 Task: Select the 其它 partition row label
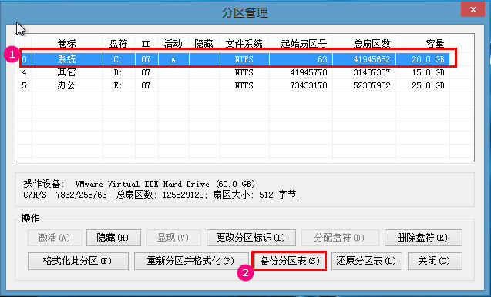pos(66,72)
